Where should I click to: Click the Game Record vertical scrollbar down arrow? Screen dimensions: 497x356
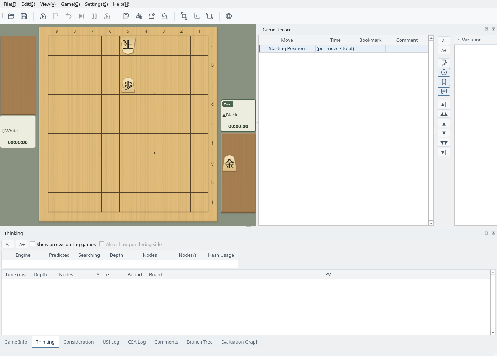(431, 223)
